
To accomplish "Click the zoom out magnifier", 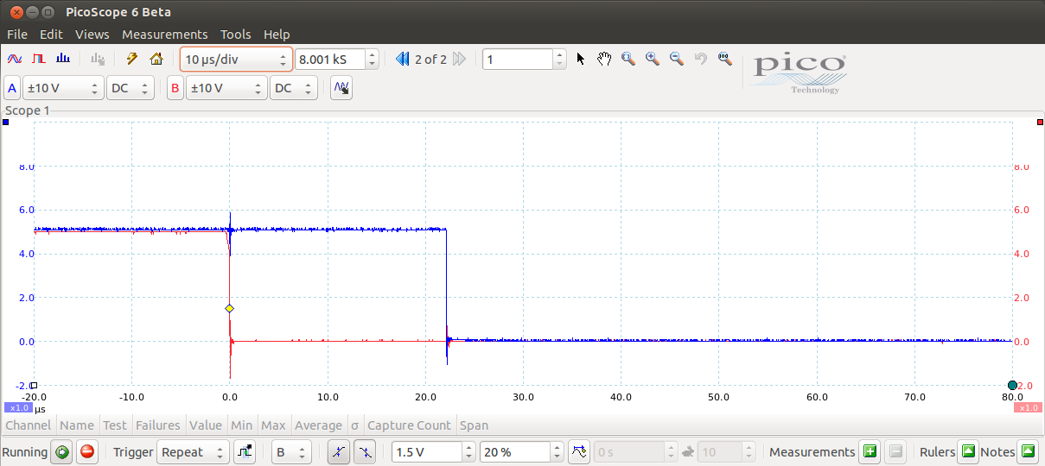I will [677, 59].
